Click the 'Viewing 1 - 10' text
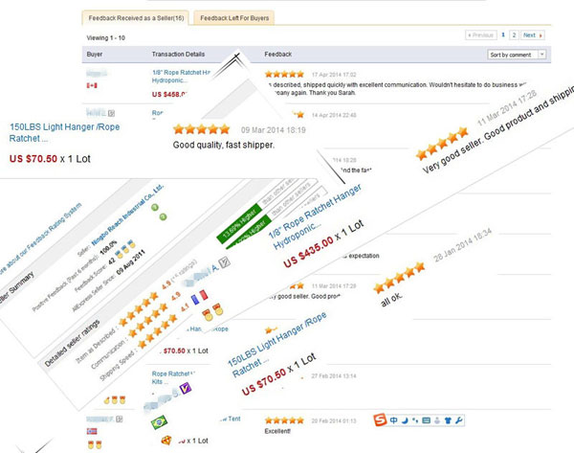574x453 pixels. click(x=106, y=37)
